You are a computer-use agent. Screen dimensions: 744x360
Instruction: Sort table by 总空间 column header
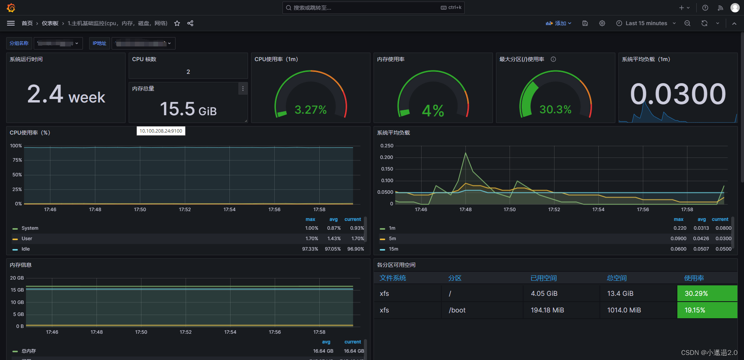tap(617, 278)
